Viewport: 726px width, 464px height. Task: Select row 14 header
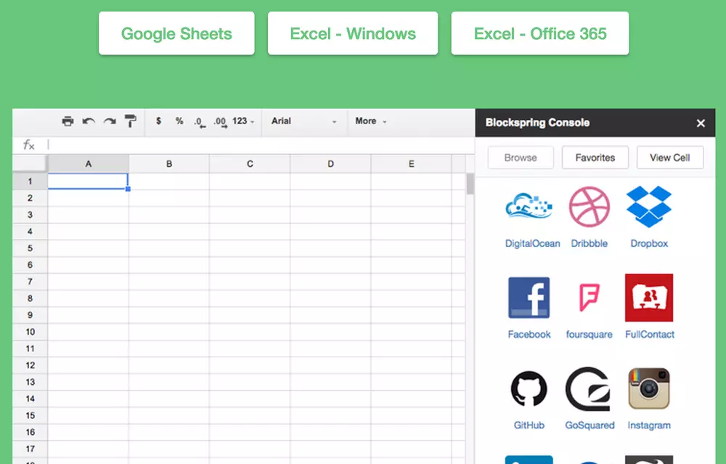click(30, 399)
